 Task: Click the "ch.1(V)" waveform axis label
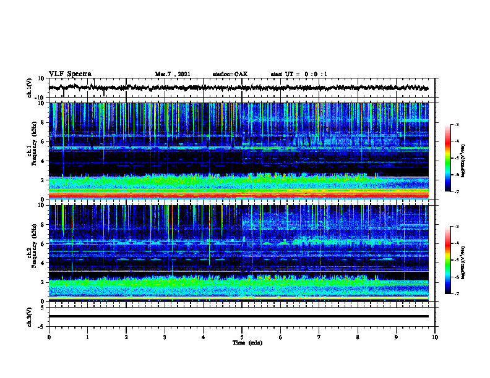point(30,88)
